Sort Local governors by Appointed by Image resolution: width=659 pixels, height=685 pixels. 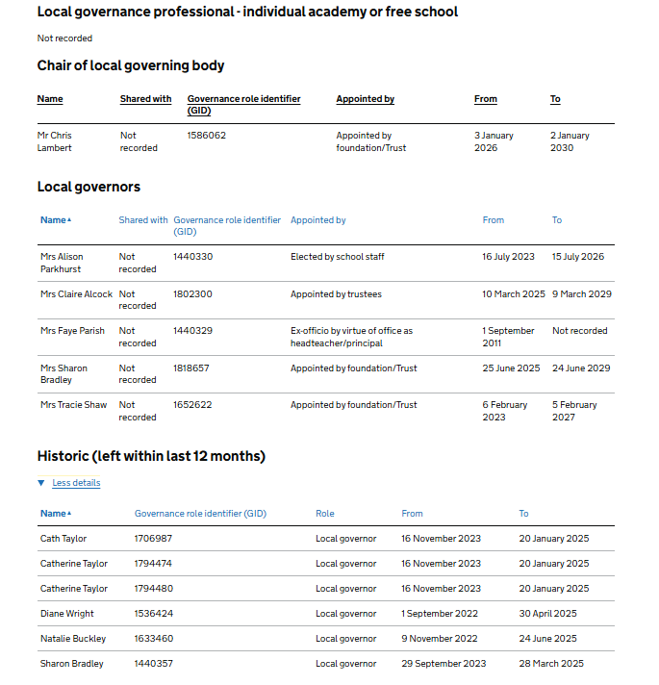317,220
